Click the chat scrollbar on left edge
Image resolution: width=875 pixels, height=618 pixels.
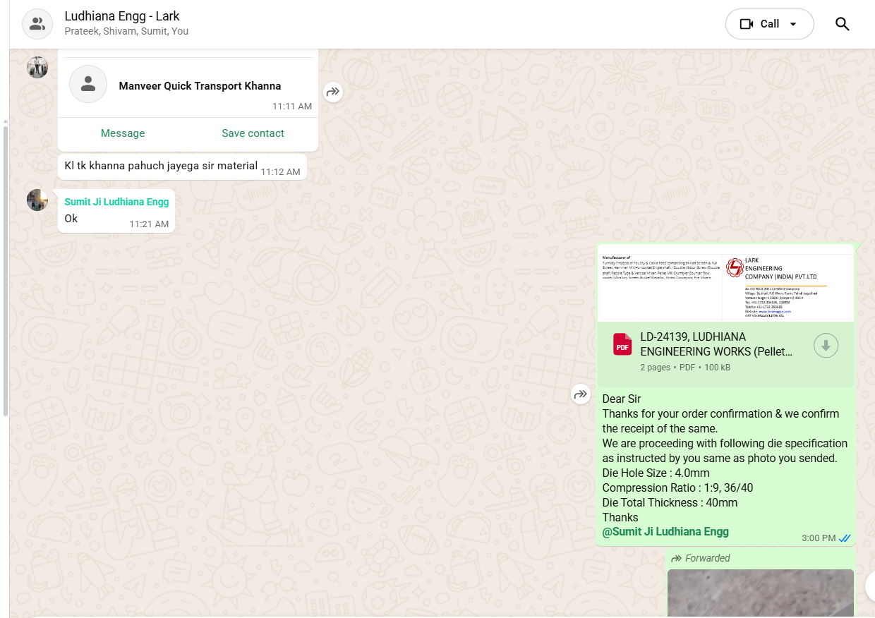(x=6, y=268)
